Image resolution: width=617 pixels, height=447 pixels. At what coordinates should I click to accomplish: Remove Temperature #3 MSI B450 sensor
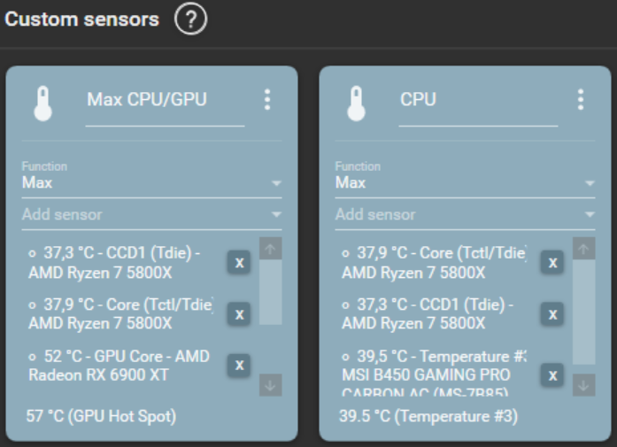click(552, 374)
